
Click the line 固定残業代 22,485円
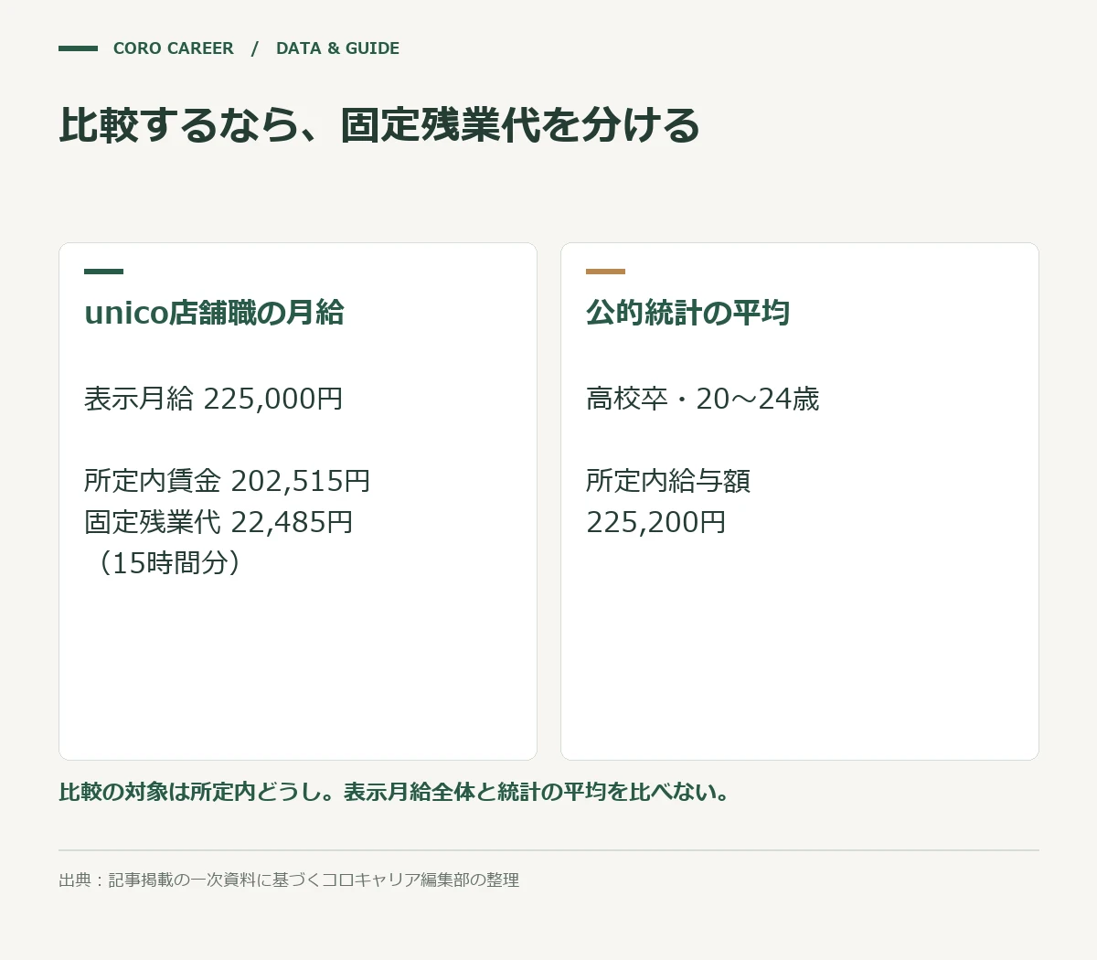tap(218, 522)
